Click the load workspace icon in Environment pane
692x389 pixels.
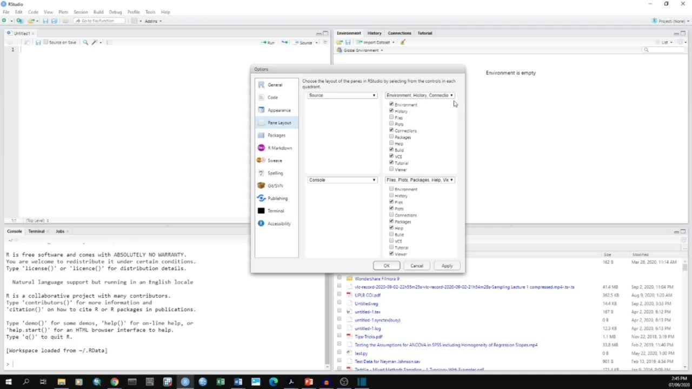pos(340,42)
